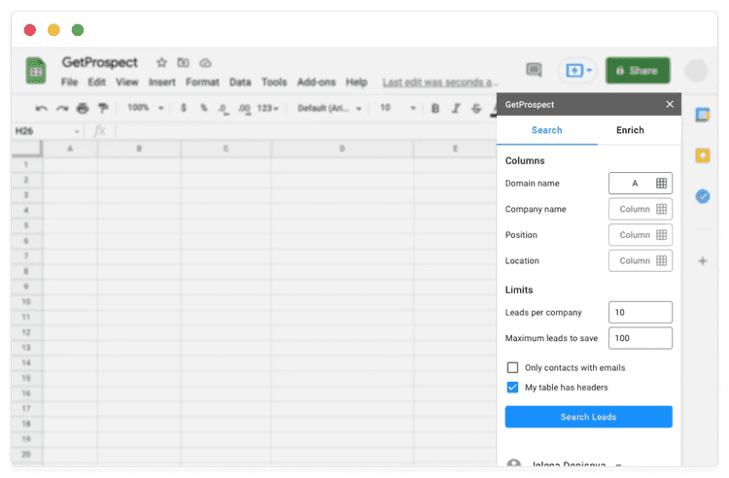Open the 123 number format dropdown
This screenshot has height=478, width=729.
268,108
